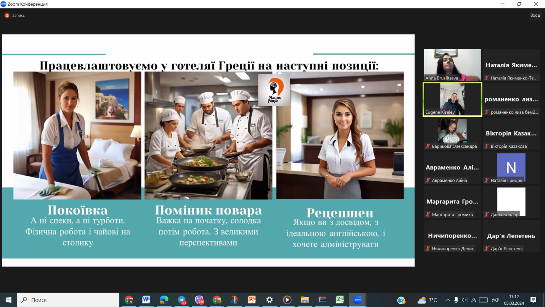This screenshot has height=307, width=545.
Task: Open the Windows Start menu
Action: click(8, 300)
